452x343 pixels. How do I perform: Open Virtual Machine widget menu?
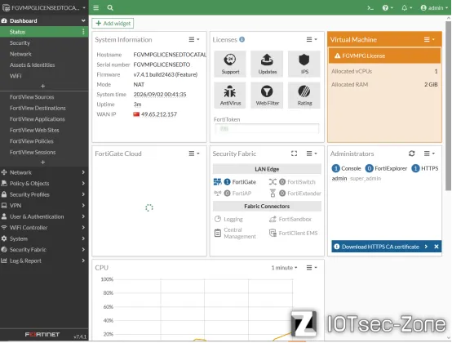click(429, 39)
